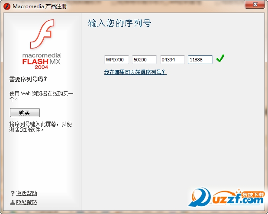Click the person icon beside 隐私策略
This screenshot has height=214, width=268.
pyautogui.click(x=13, y=203)
